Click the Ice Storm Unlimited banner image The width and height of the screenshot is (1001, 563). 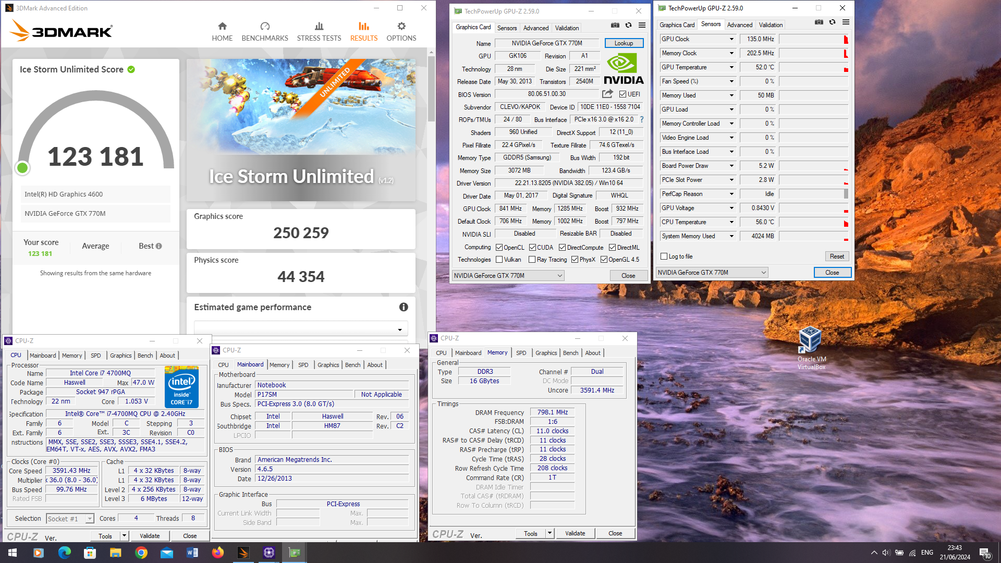[301, 130]
